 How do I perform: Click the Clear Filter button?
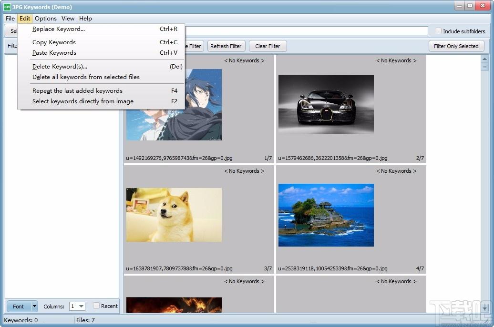268,46
